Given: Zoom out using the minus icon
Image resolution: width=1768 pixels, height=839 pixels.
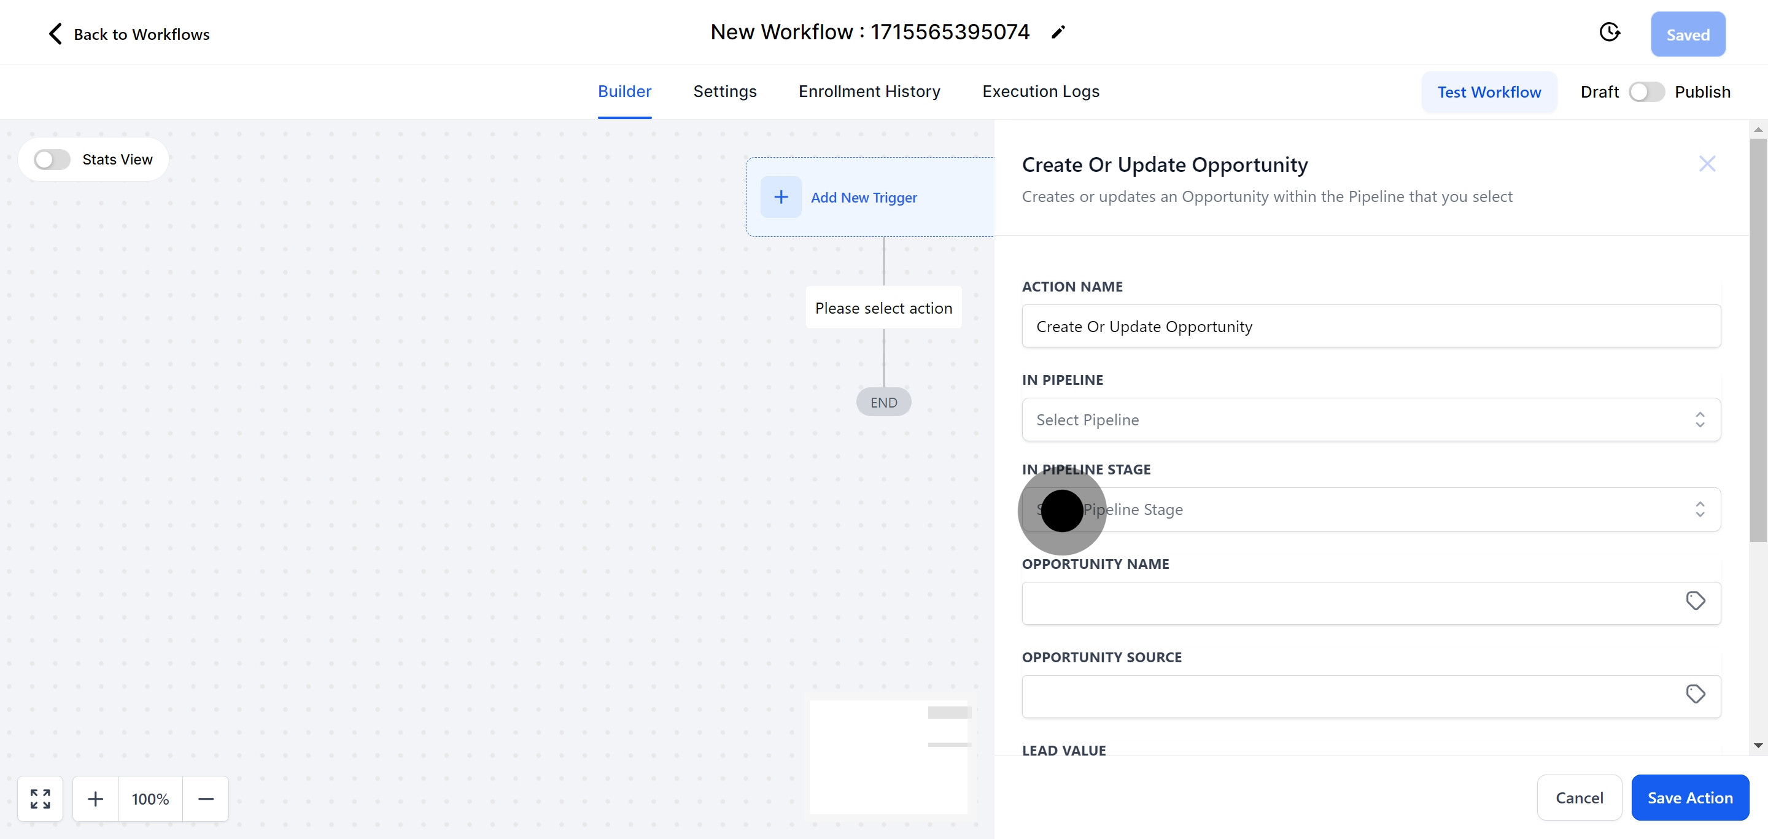Looking at the screenshot, I should 206,798.
